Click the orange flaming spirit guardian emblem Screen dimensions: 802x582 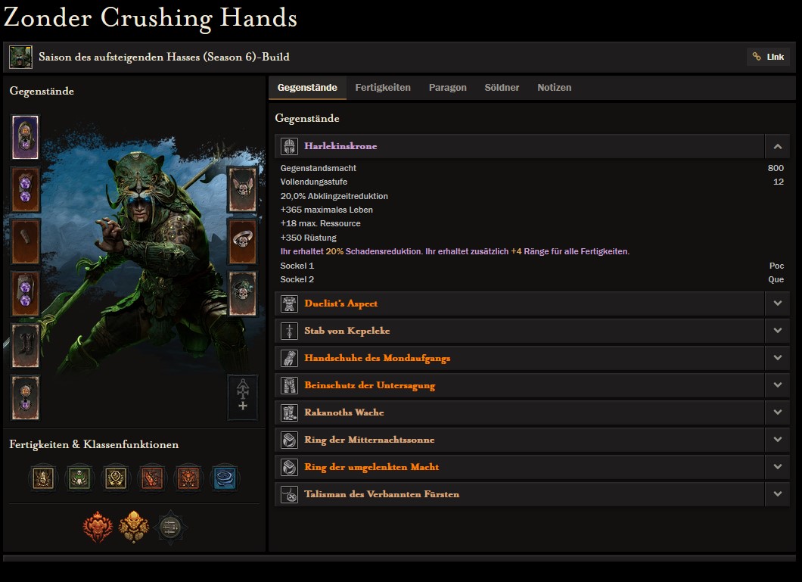tap(98, 527)
